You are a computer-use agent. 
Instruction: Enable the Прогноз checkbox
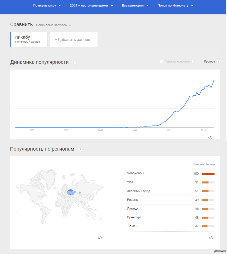pos(200,61)
